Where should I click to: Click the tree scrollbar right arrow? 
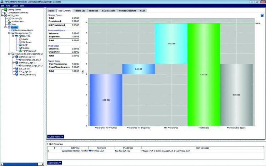click(42, 164)
